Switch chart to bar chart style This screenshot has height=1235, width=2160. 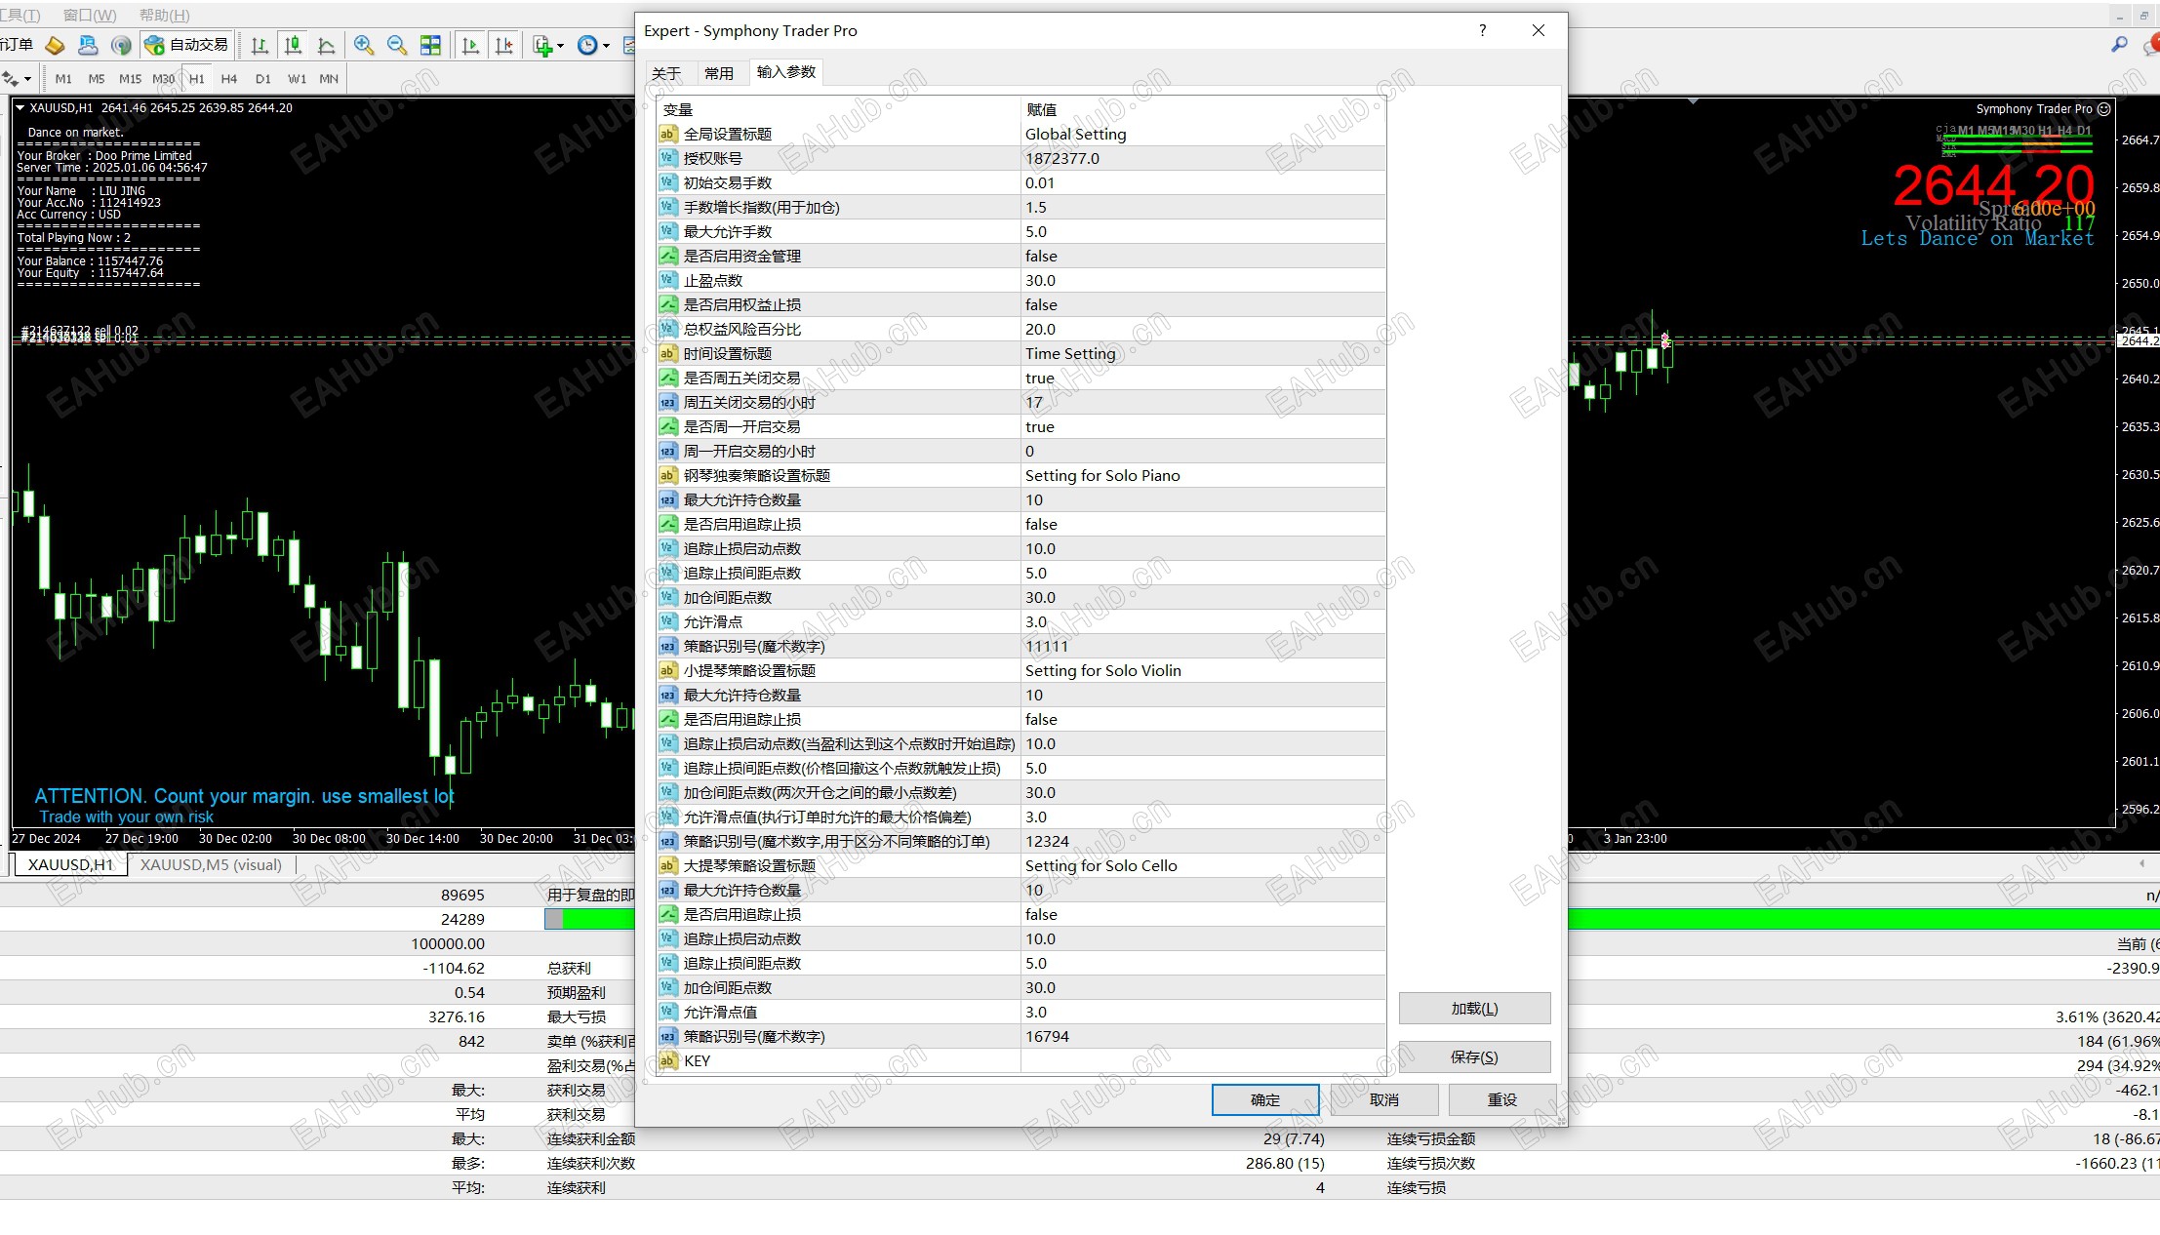260,45
